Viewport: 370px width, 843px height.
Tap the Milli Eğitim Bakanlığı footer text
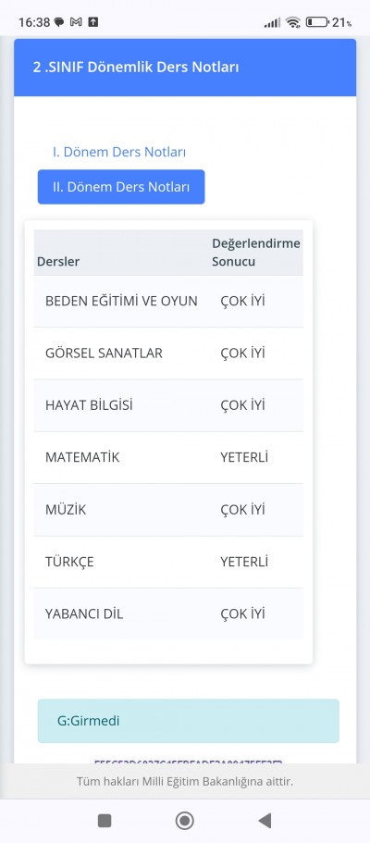pos(185,781)
